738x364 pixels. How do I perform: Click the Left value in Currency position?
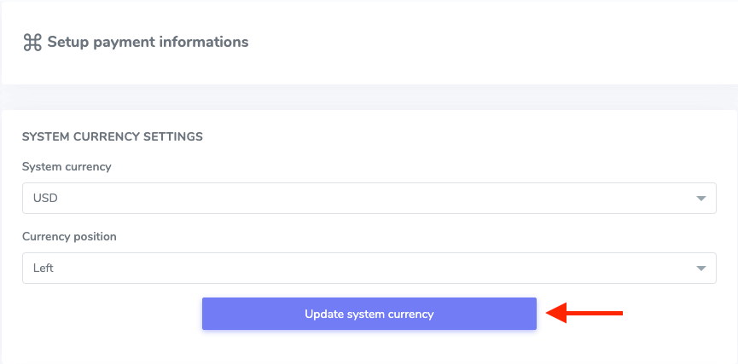[x=44, y=269]
